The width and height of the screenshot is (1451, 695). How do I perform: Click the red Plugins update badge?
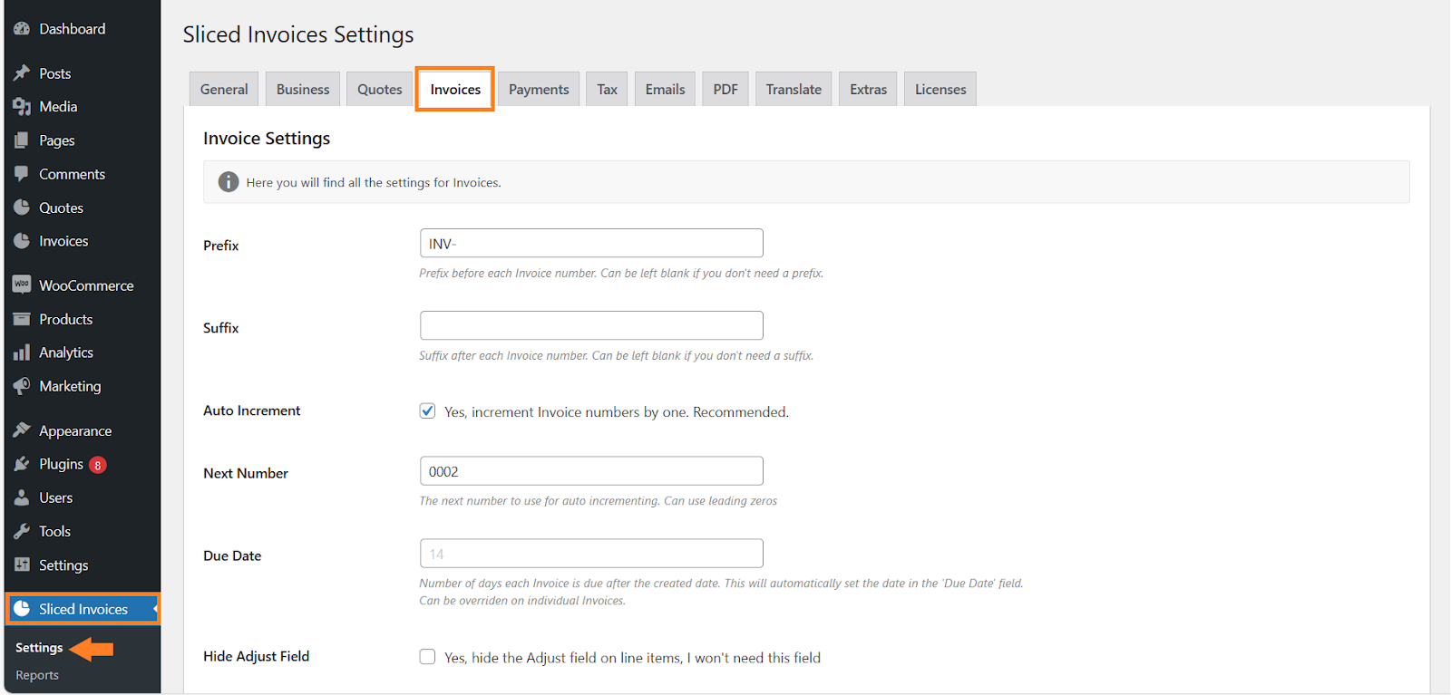98,465
